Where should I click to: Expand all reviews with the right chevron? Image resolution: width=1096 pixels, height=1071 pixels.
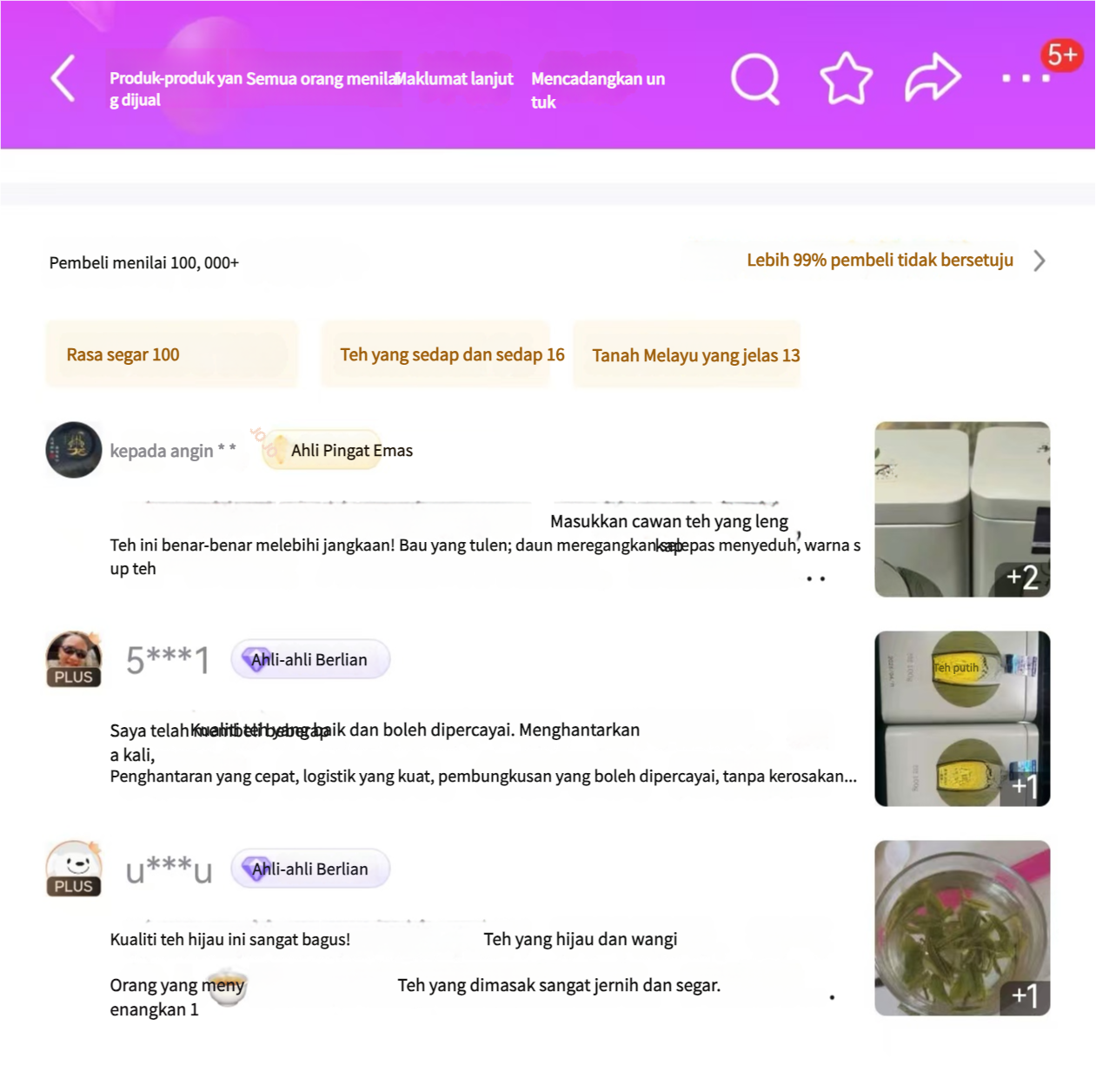click(1040, 261)
